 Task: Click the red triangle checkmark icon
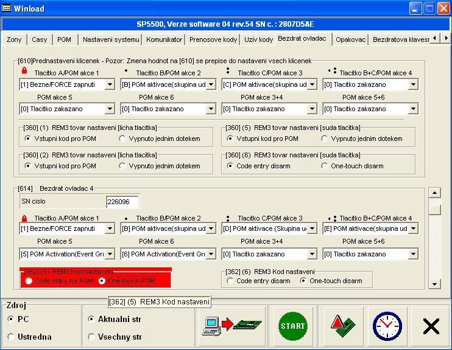pos(338,327)
